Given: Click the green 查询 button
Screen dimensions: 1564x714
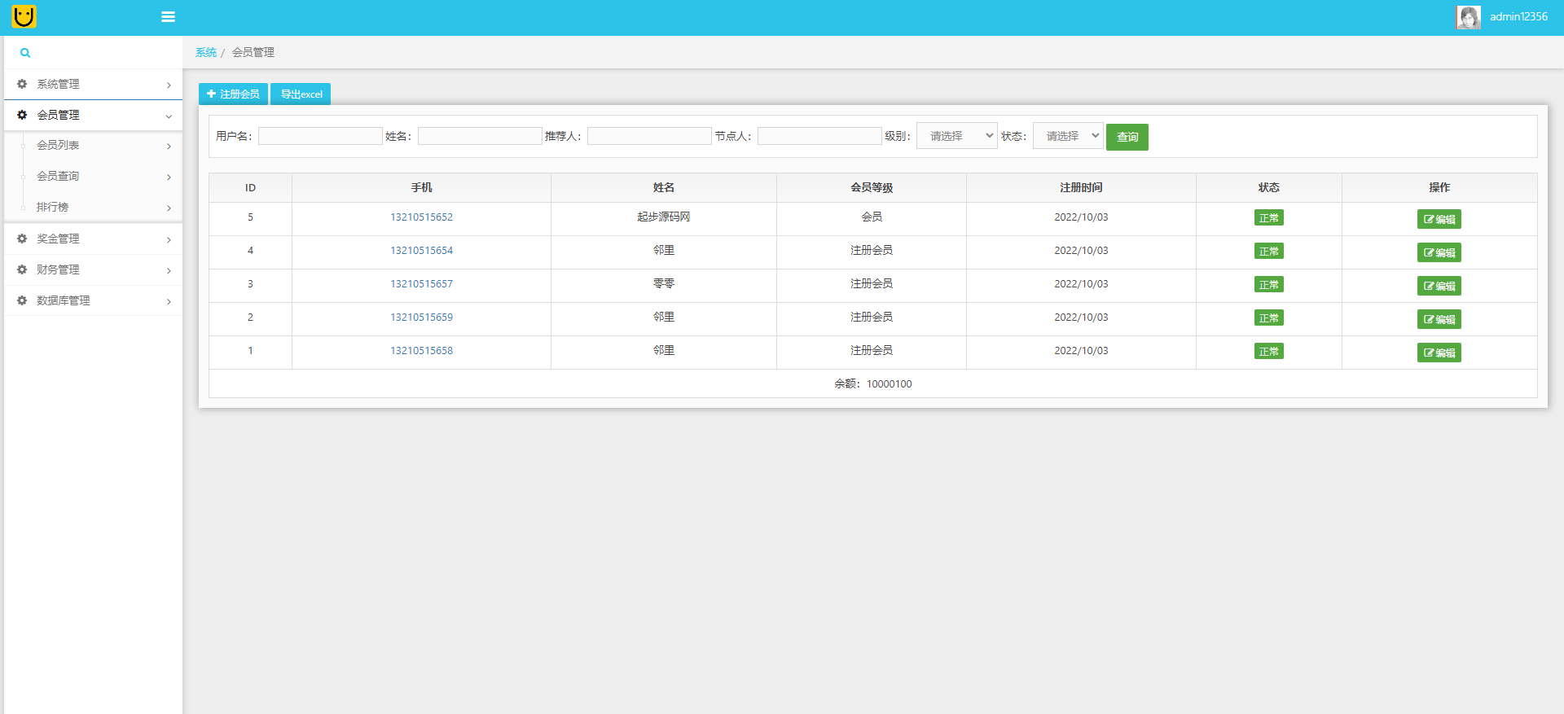Looking at the screenshot, I should [1127, 137].
